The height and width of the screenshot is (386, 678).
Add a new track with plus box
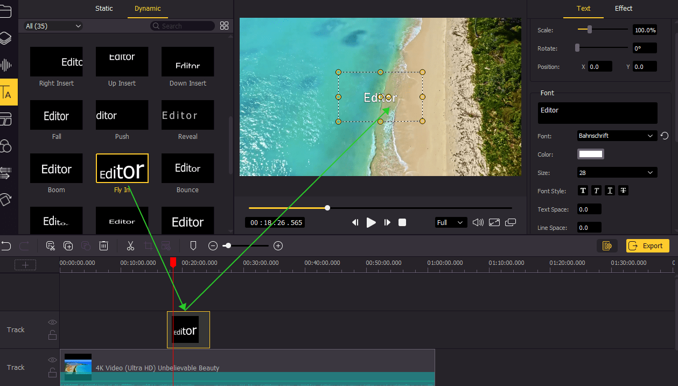coord(25,264)
